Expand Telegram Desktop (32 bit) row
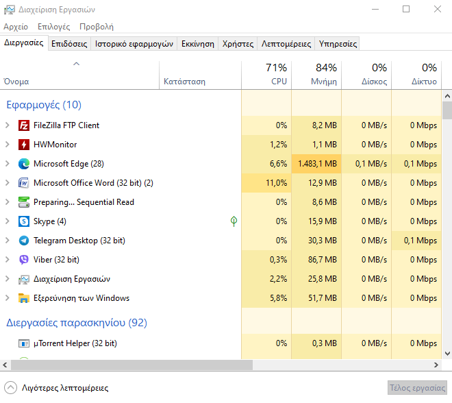The image size is (452, 403). 8,241
